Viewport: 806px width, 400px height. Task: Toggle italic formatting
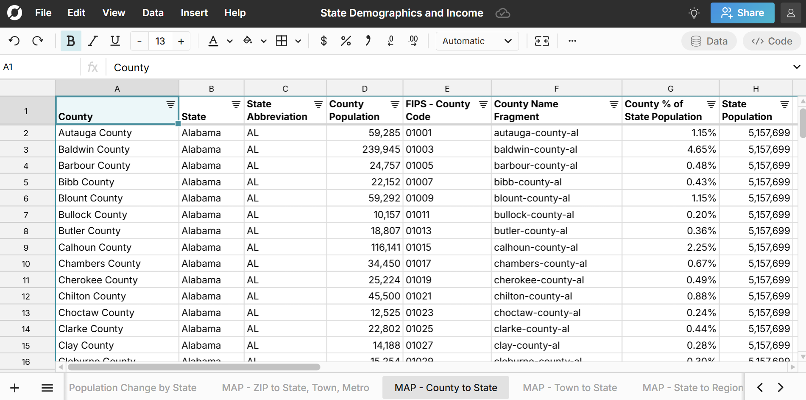tap(93, 41)
